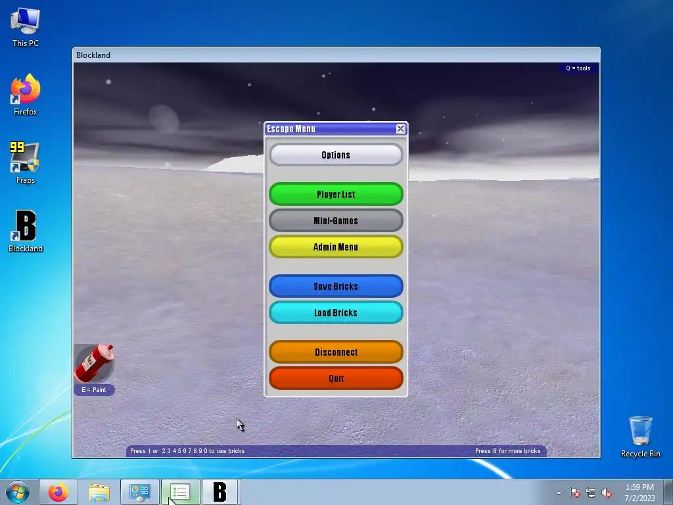Viewport: 673px width, 505px height.
Task: Disconnect from the server
Action: 336,352
